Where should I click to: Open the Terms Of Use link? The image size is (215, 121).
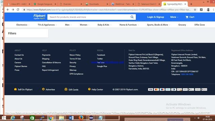click(75, 59)
